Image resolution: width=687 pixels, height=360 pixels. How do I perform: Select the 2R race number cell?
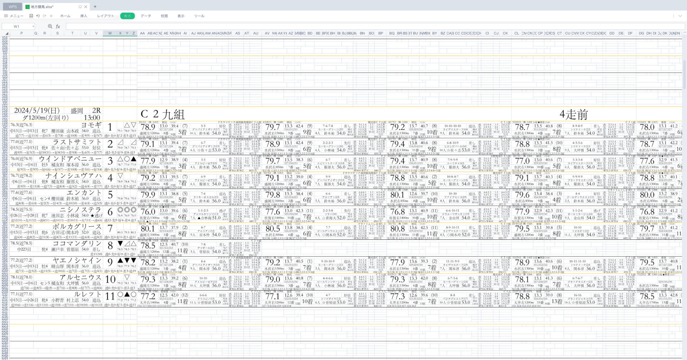(x=96, y=111)
